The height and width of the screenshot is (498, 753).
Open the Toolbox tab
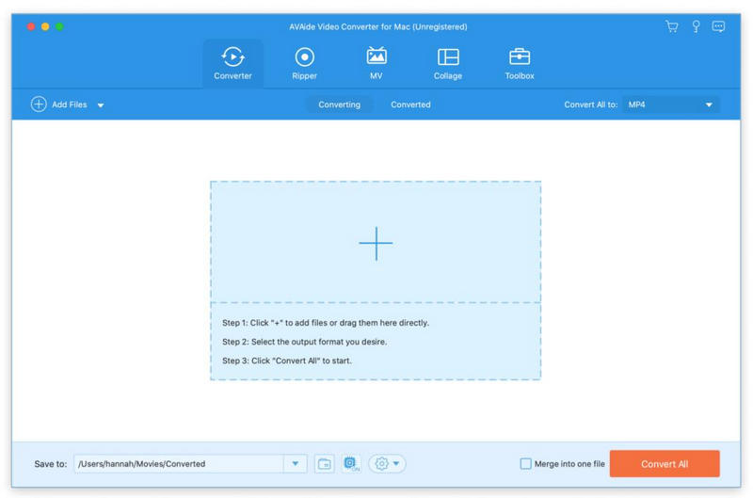520,63
